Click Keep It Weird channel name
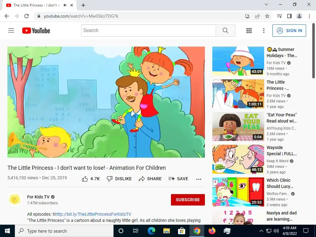316x237 pixels. (x=277, y=161)
